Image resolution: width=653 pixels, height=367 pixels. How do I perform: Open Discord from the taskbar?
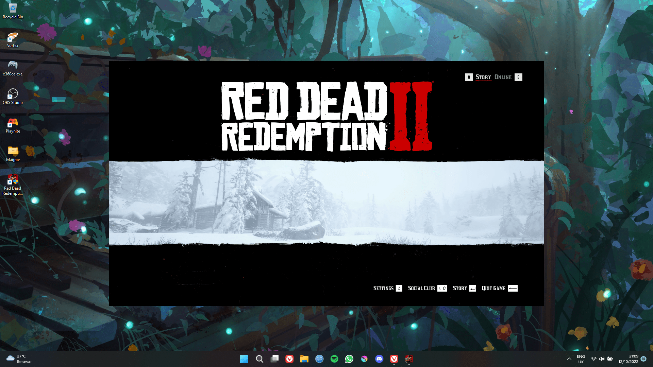pyautogui.click(x=379, y=359)
